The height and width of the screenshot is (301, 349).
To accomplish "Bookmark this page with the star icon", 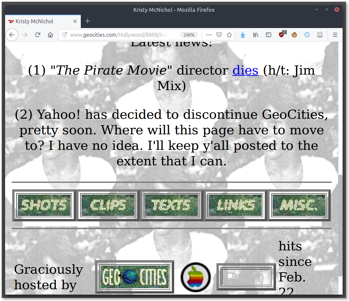I will click(x=229, y=35).
